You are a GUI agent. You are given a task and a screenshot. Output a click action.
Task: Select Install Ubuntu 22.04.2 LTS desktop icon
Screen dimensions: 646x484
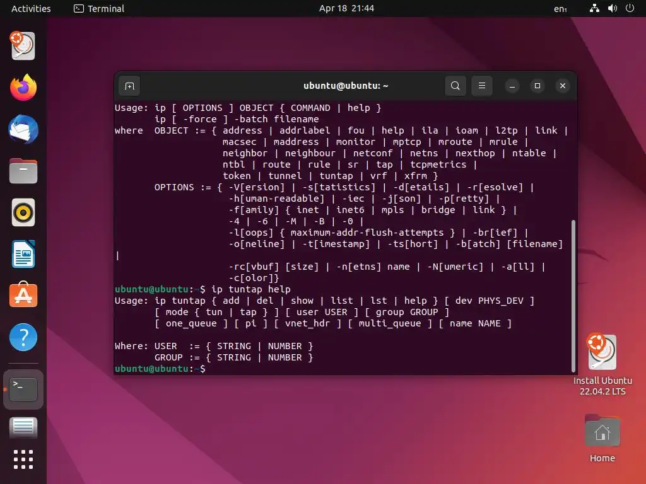pos(602,365)
